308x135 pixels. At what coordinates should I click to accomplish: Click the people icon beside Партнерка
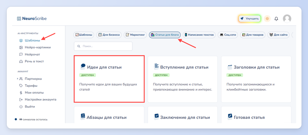point(21,79)
